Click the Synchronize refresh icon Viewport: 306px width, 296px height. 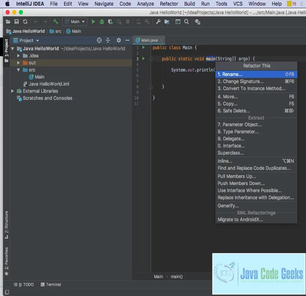[25, 22]
